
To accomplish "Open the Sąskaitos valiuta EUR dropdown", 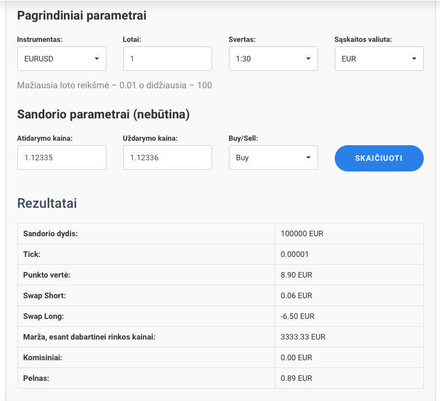I will (x=379, y=59).
